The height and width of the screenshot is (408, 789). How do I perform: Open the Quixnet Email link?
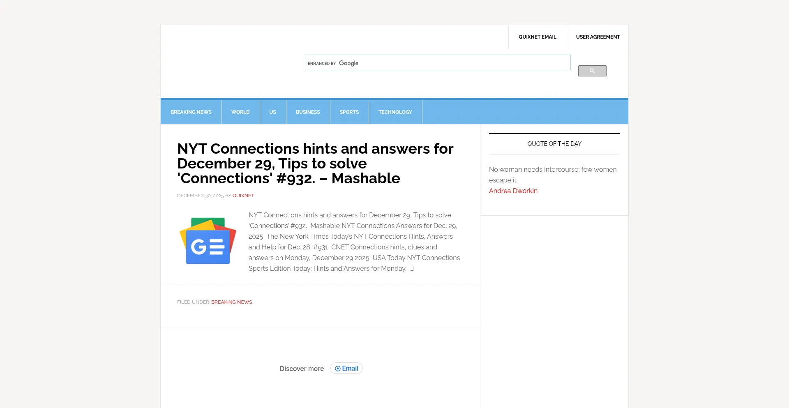click(537, 37)
